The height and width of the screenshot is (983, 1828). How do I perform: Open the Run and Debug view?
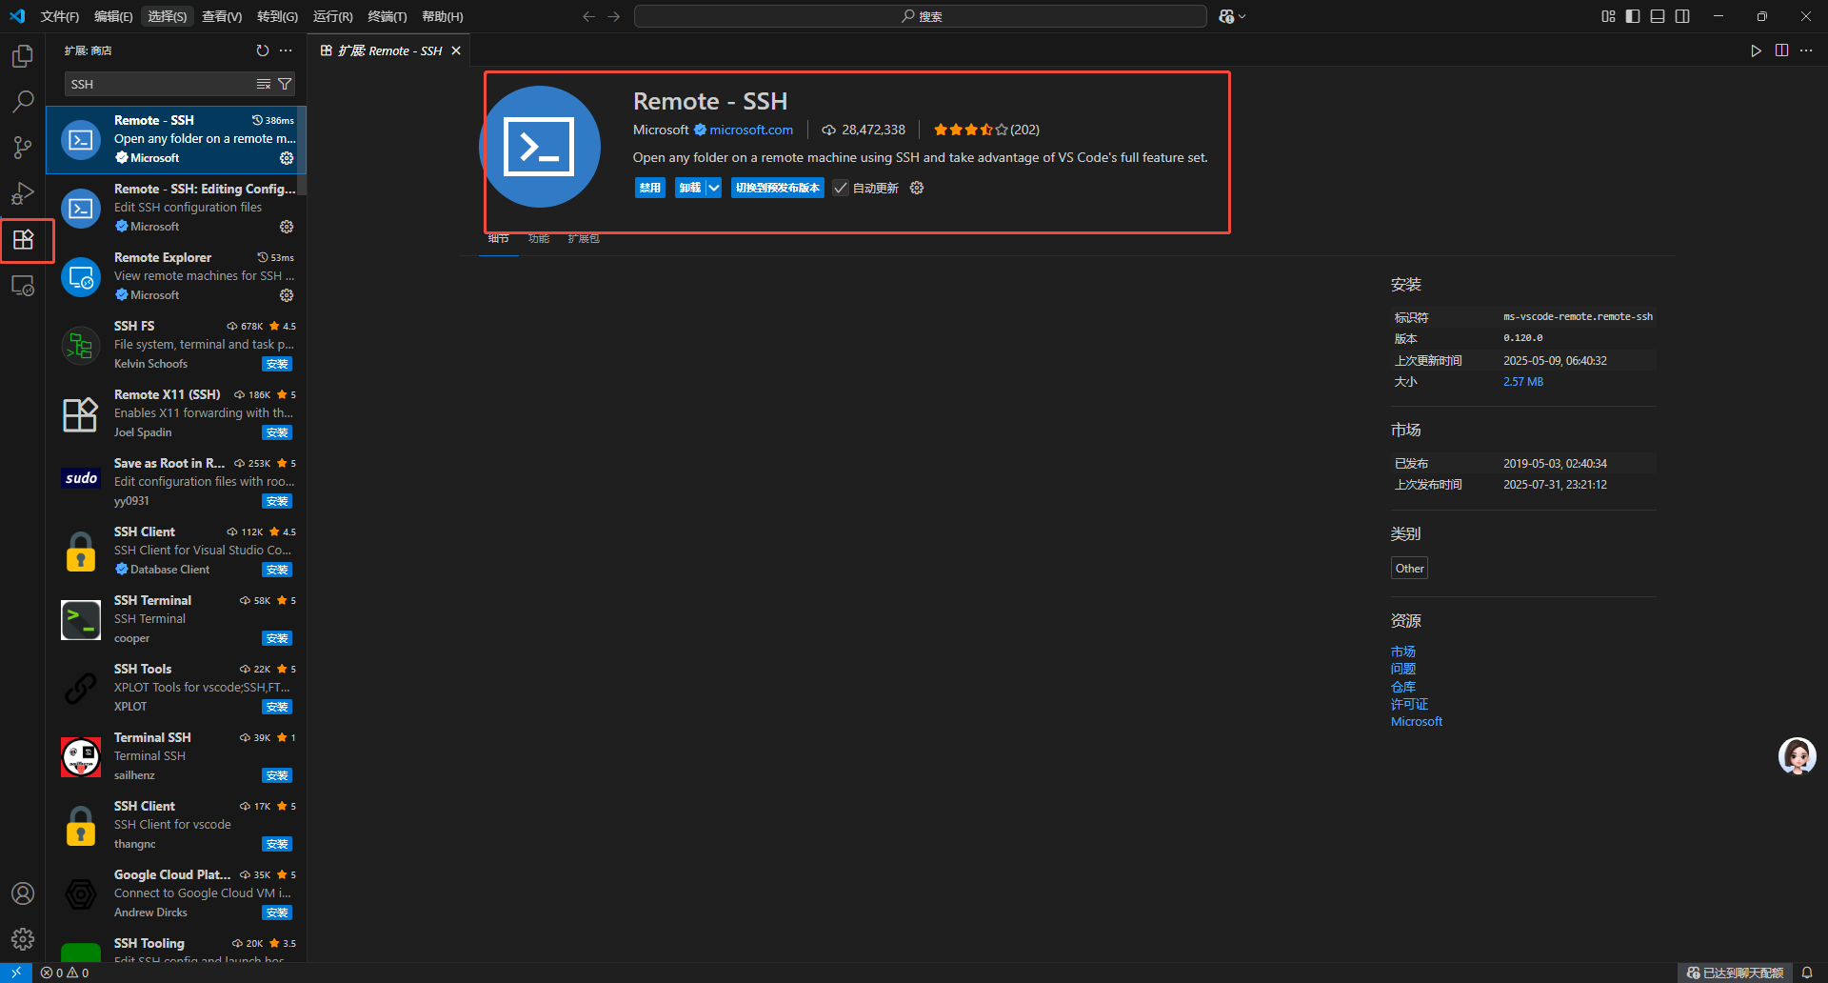(x=23, y=193)
